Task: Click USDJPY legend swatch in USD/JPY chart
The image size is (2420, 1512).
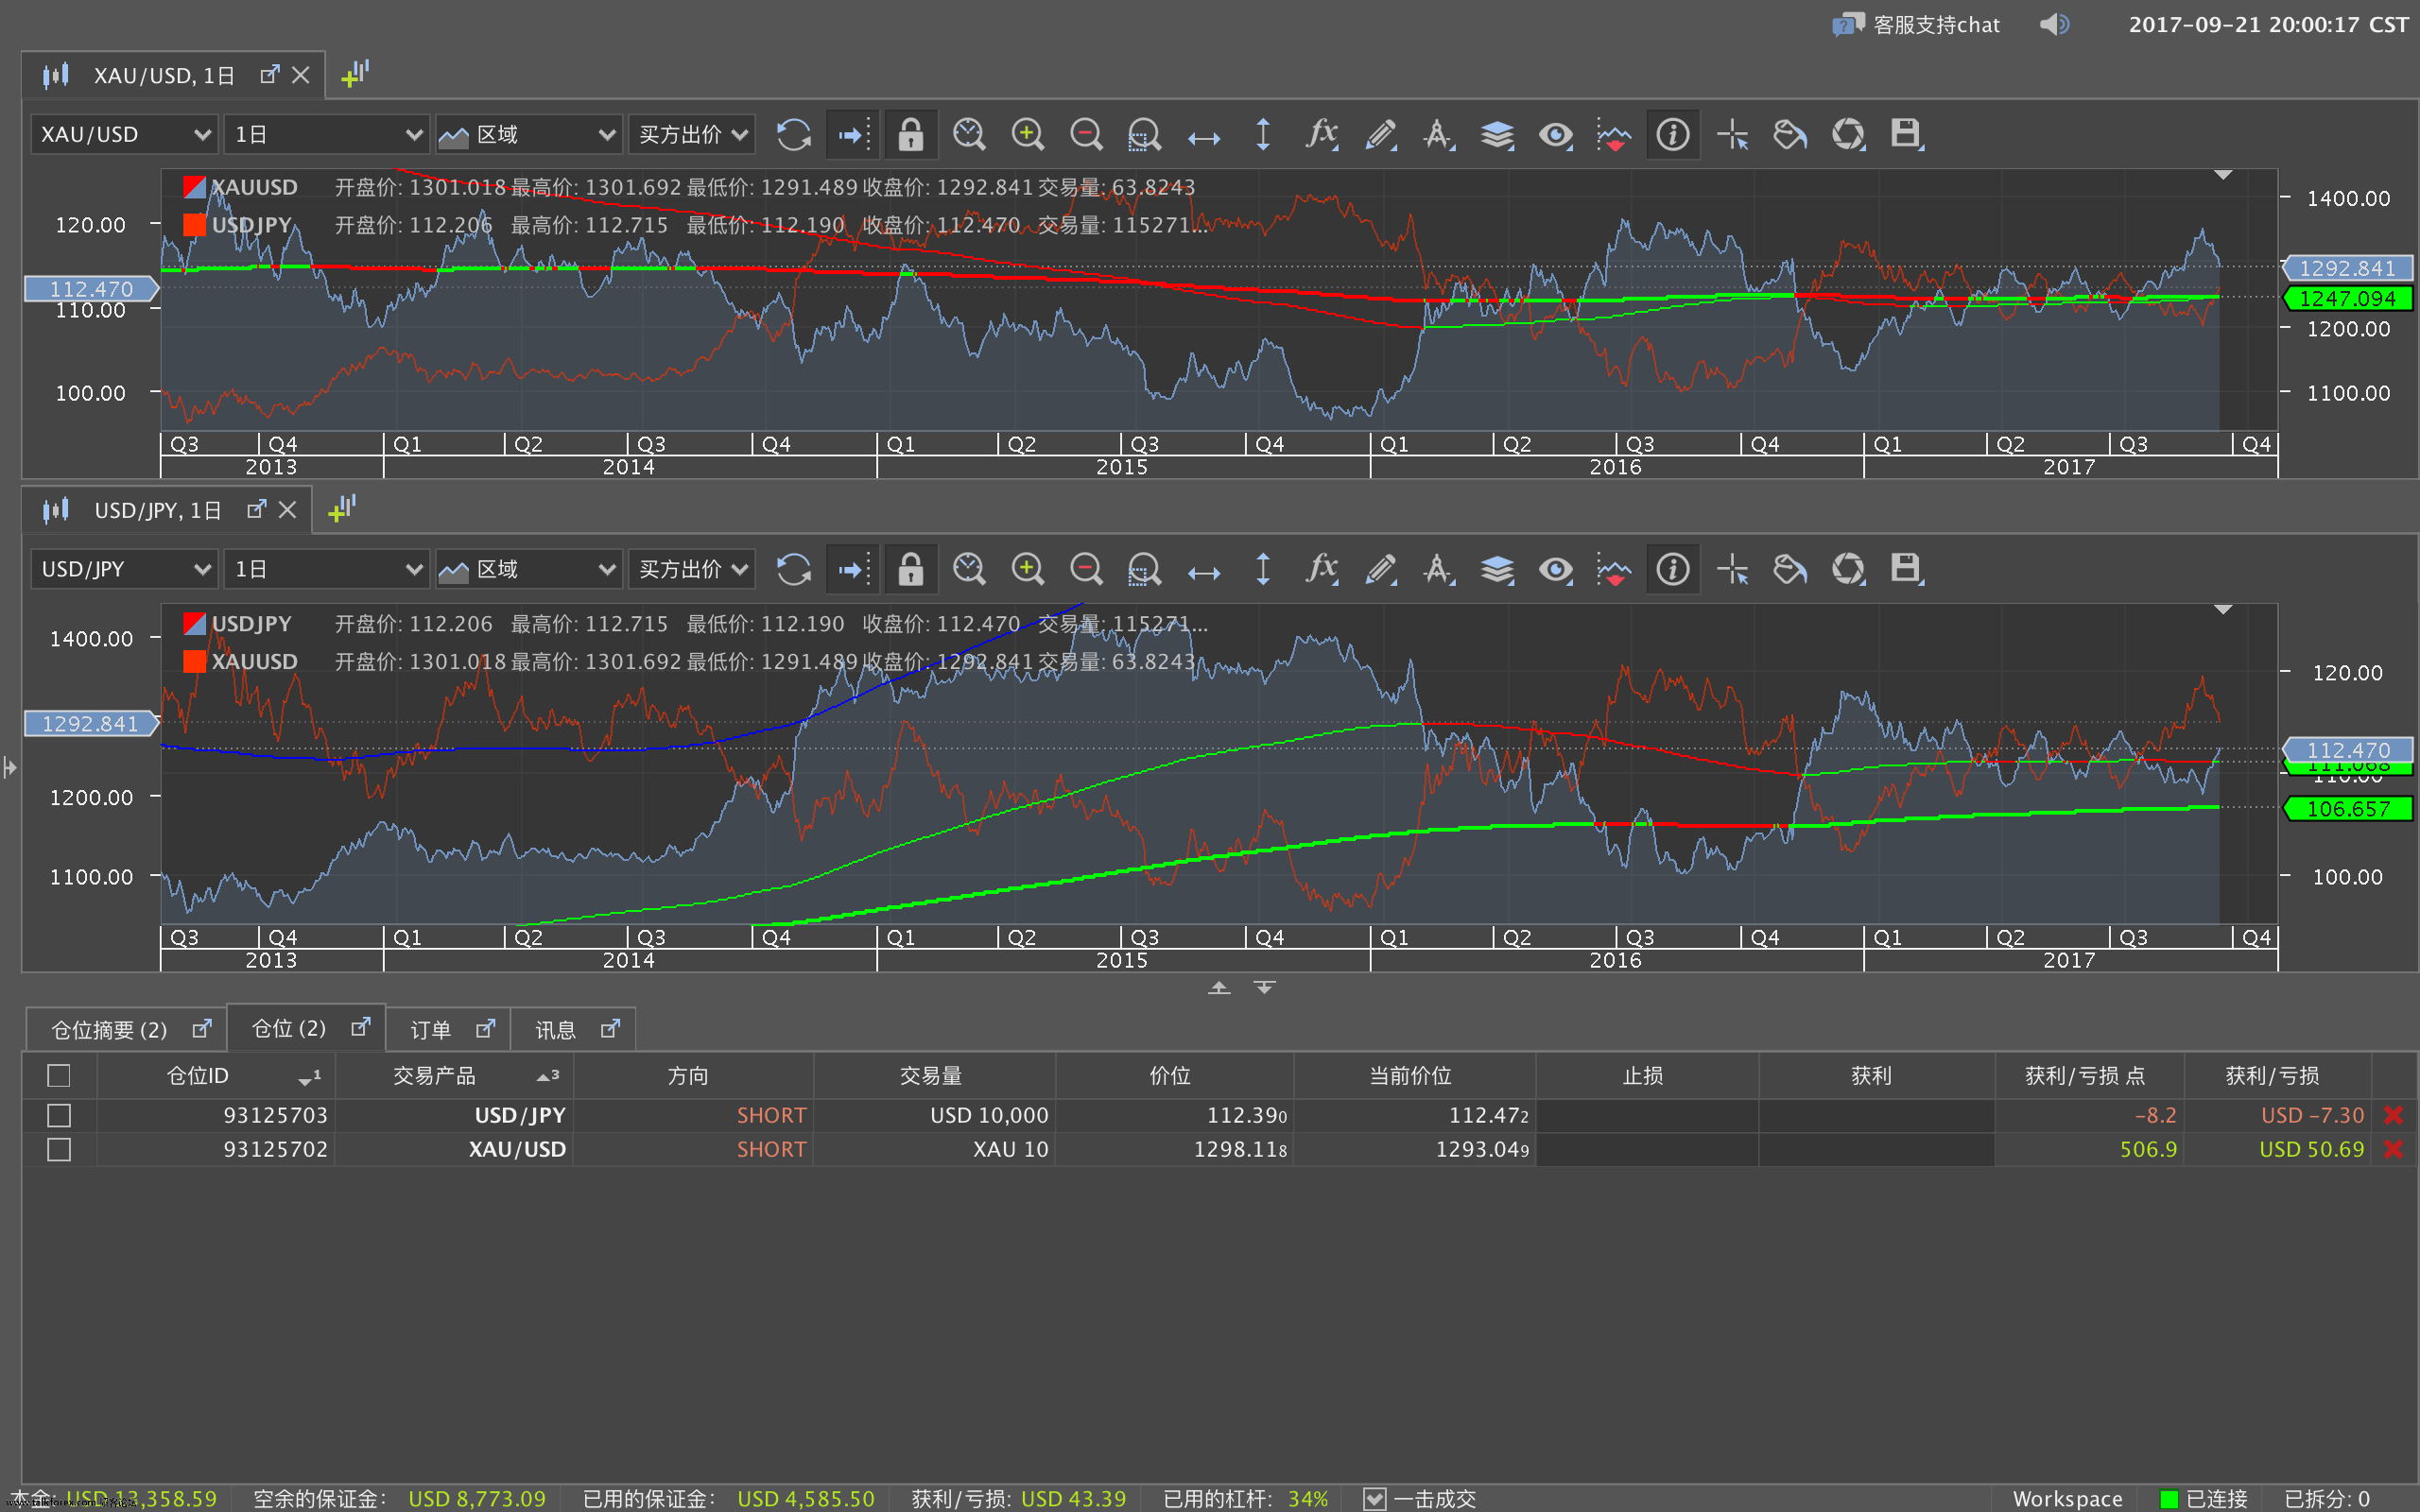Action: pyautogui.click(x=194, y=624)
